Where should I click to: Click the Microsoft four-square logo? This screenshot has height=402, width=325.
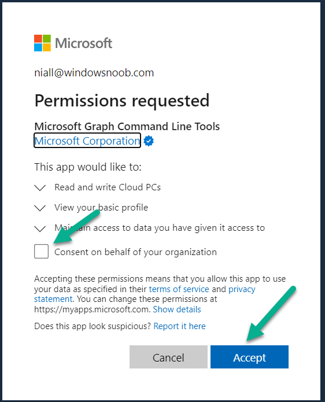42,43
